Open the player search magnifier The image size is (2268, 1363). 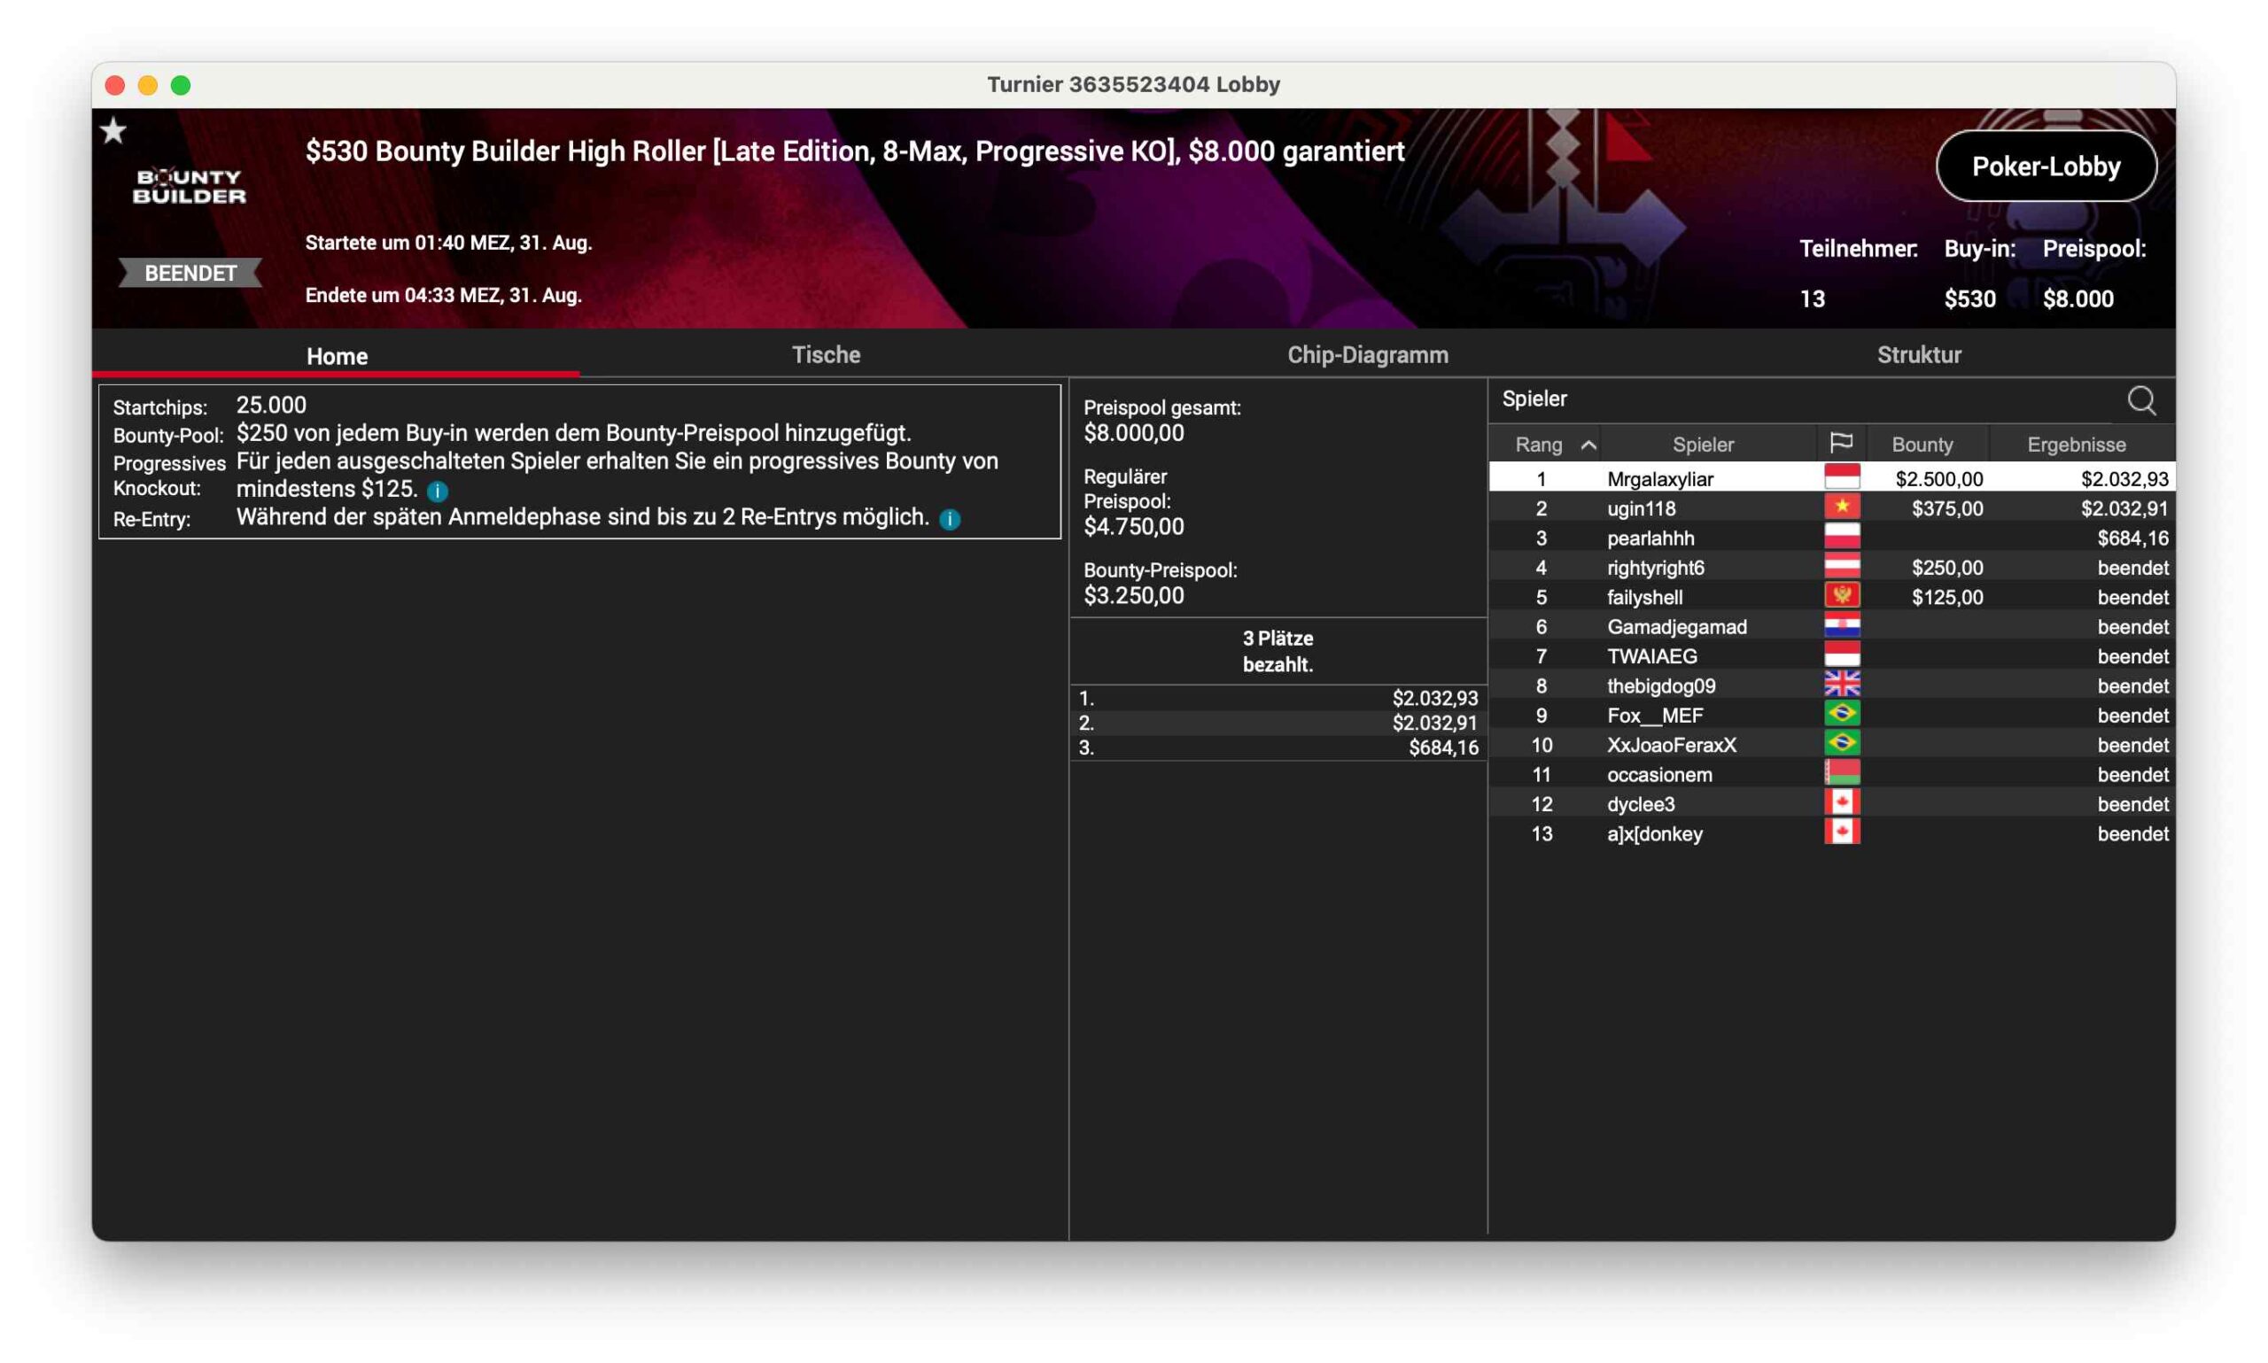coord(2140,399)
